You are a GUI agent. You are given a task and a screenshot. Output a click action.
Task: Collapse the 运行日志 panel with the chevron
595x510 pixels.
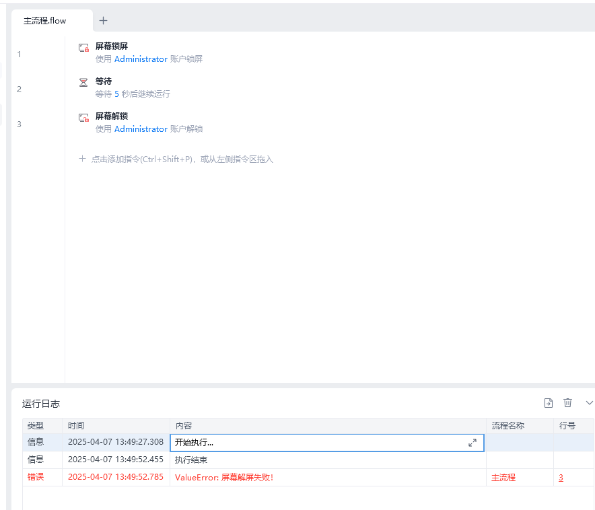pos(589,402)
